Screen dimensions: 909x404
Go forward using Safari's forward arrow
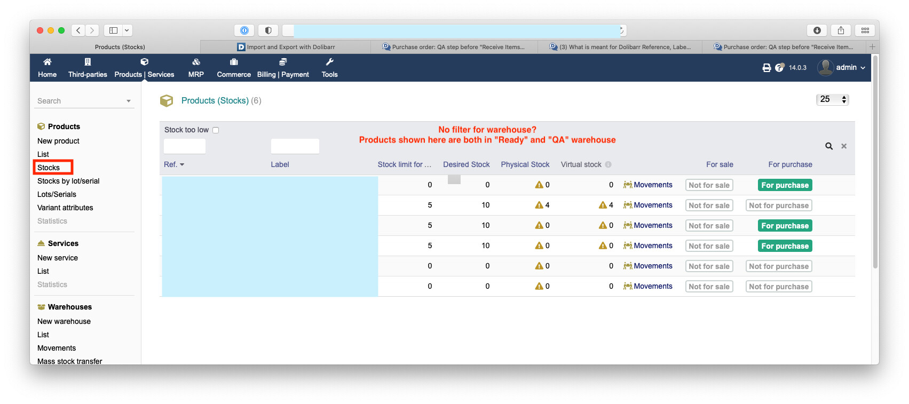(92, 30)
